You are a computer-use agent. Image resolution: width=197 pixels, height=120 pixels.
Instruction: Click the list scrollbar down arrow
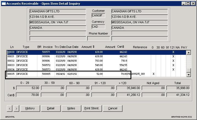point(188,75)
